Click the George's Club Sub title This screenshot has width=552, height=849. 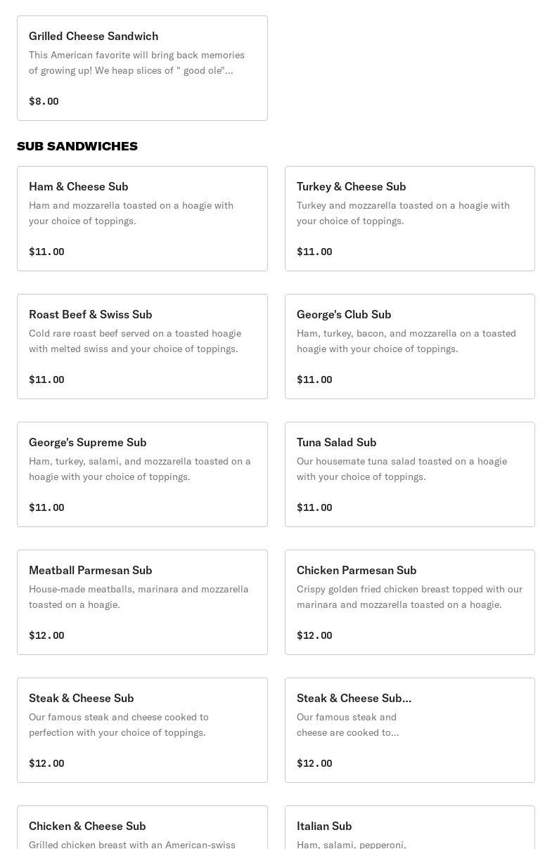(x=344, y=314)
